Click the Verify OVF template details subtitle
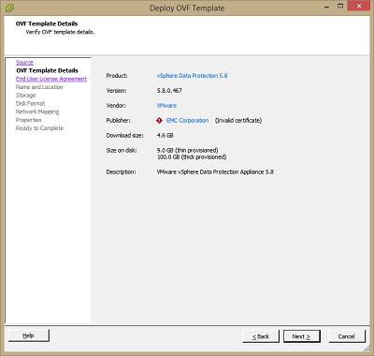374x356 pixels. click(x=60, y=32)
